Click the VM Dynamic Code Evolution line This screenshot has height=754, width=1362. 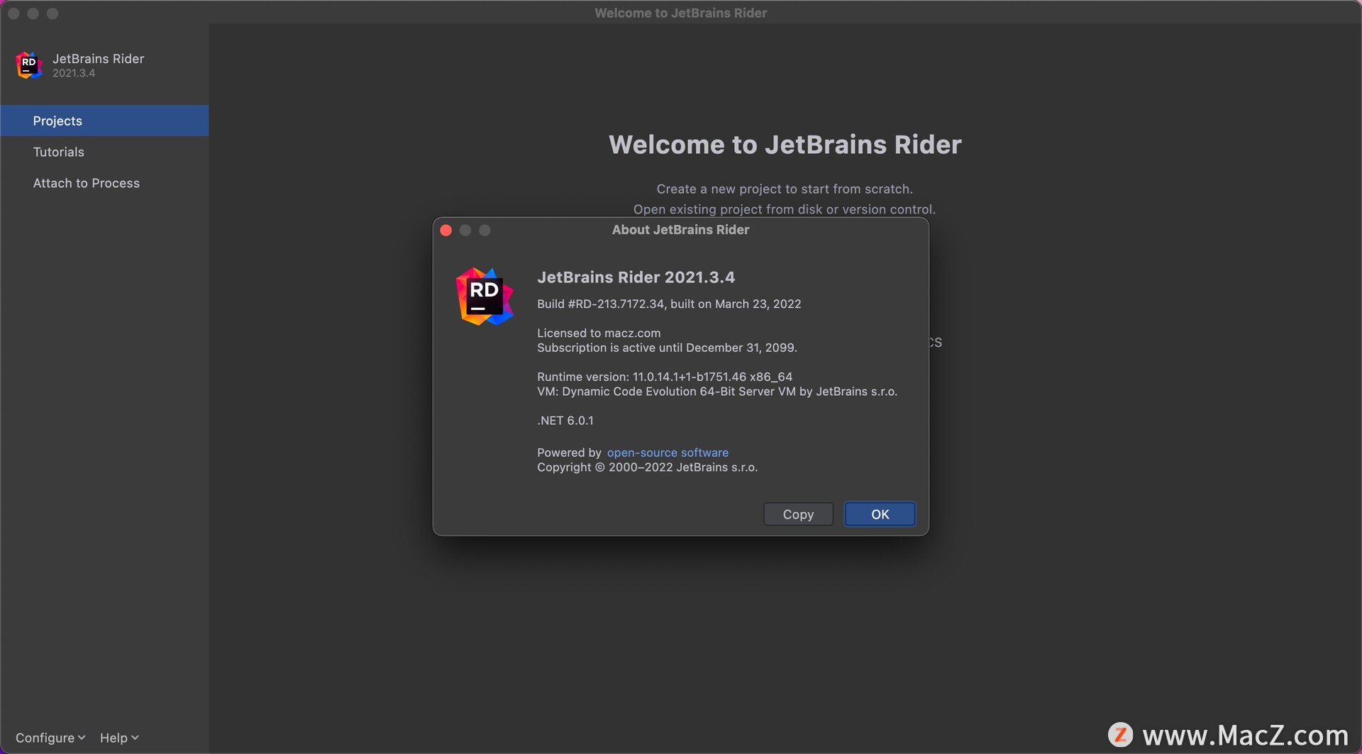tap(717, 392)
